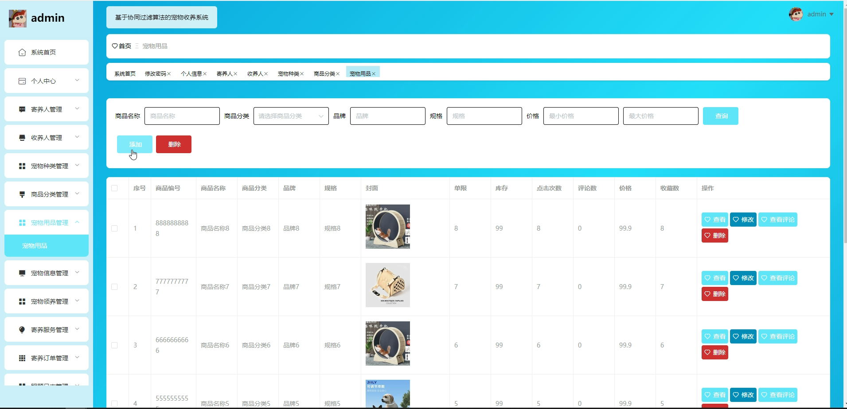Viewport: 847px width, 409px height.
Task: Click the top-right admin avatar picture
Action: pos(796,14)
